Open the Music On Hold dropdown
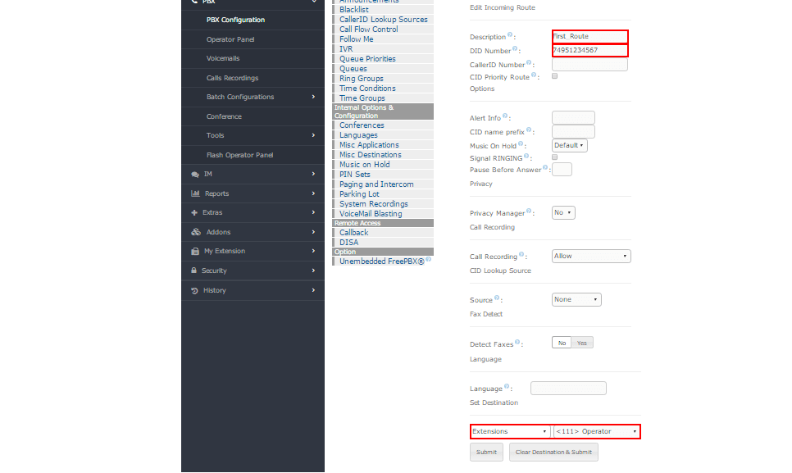Viewport: 792px width, 473px height. [569, 145]
